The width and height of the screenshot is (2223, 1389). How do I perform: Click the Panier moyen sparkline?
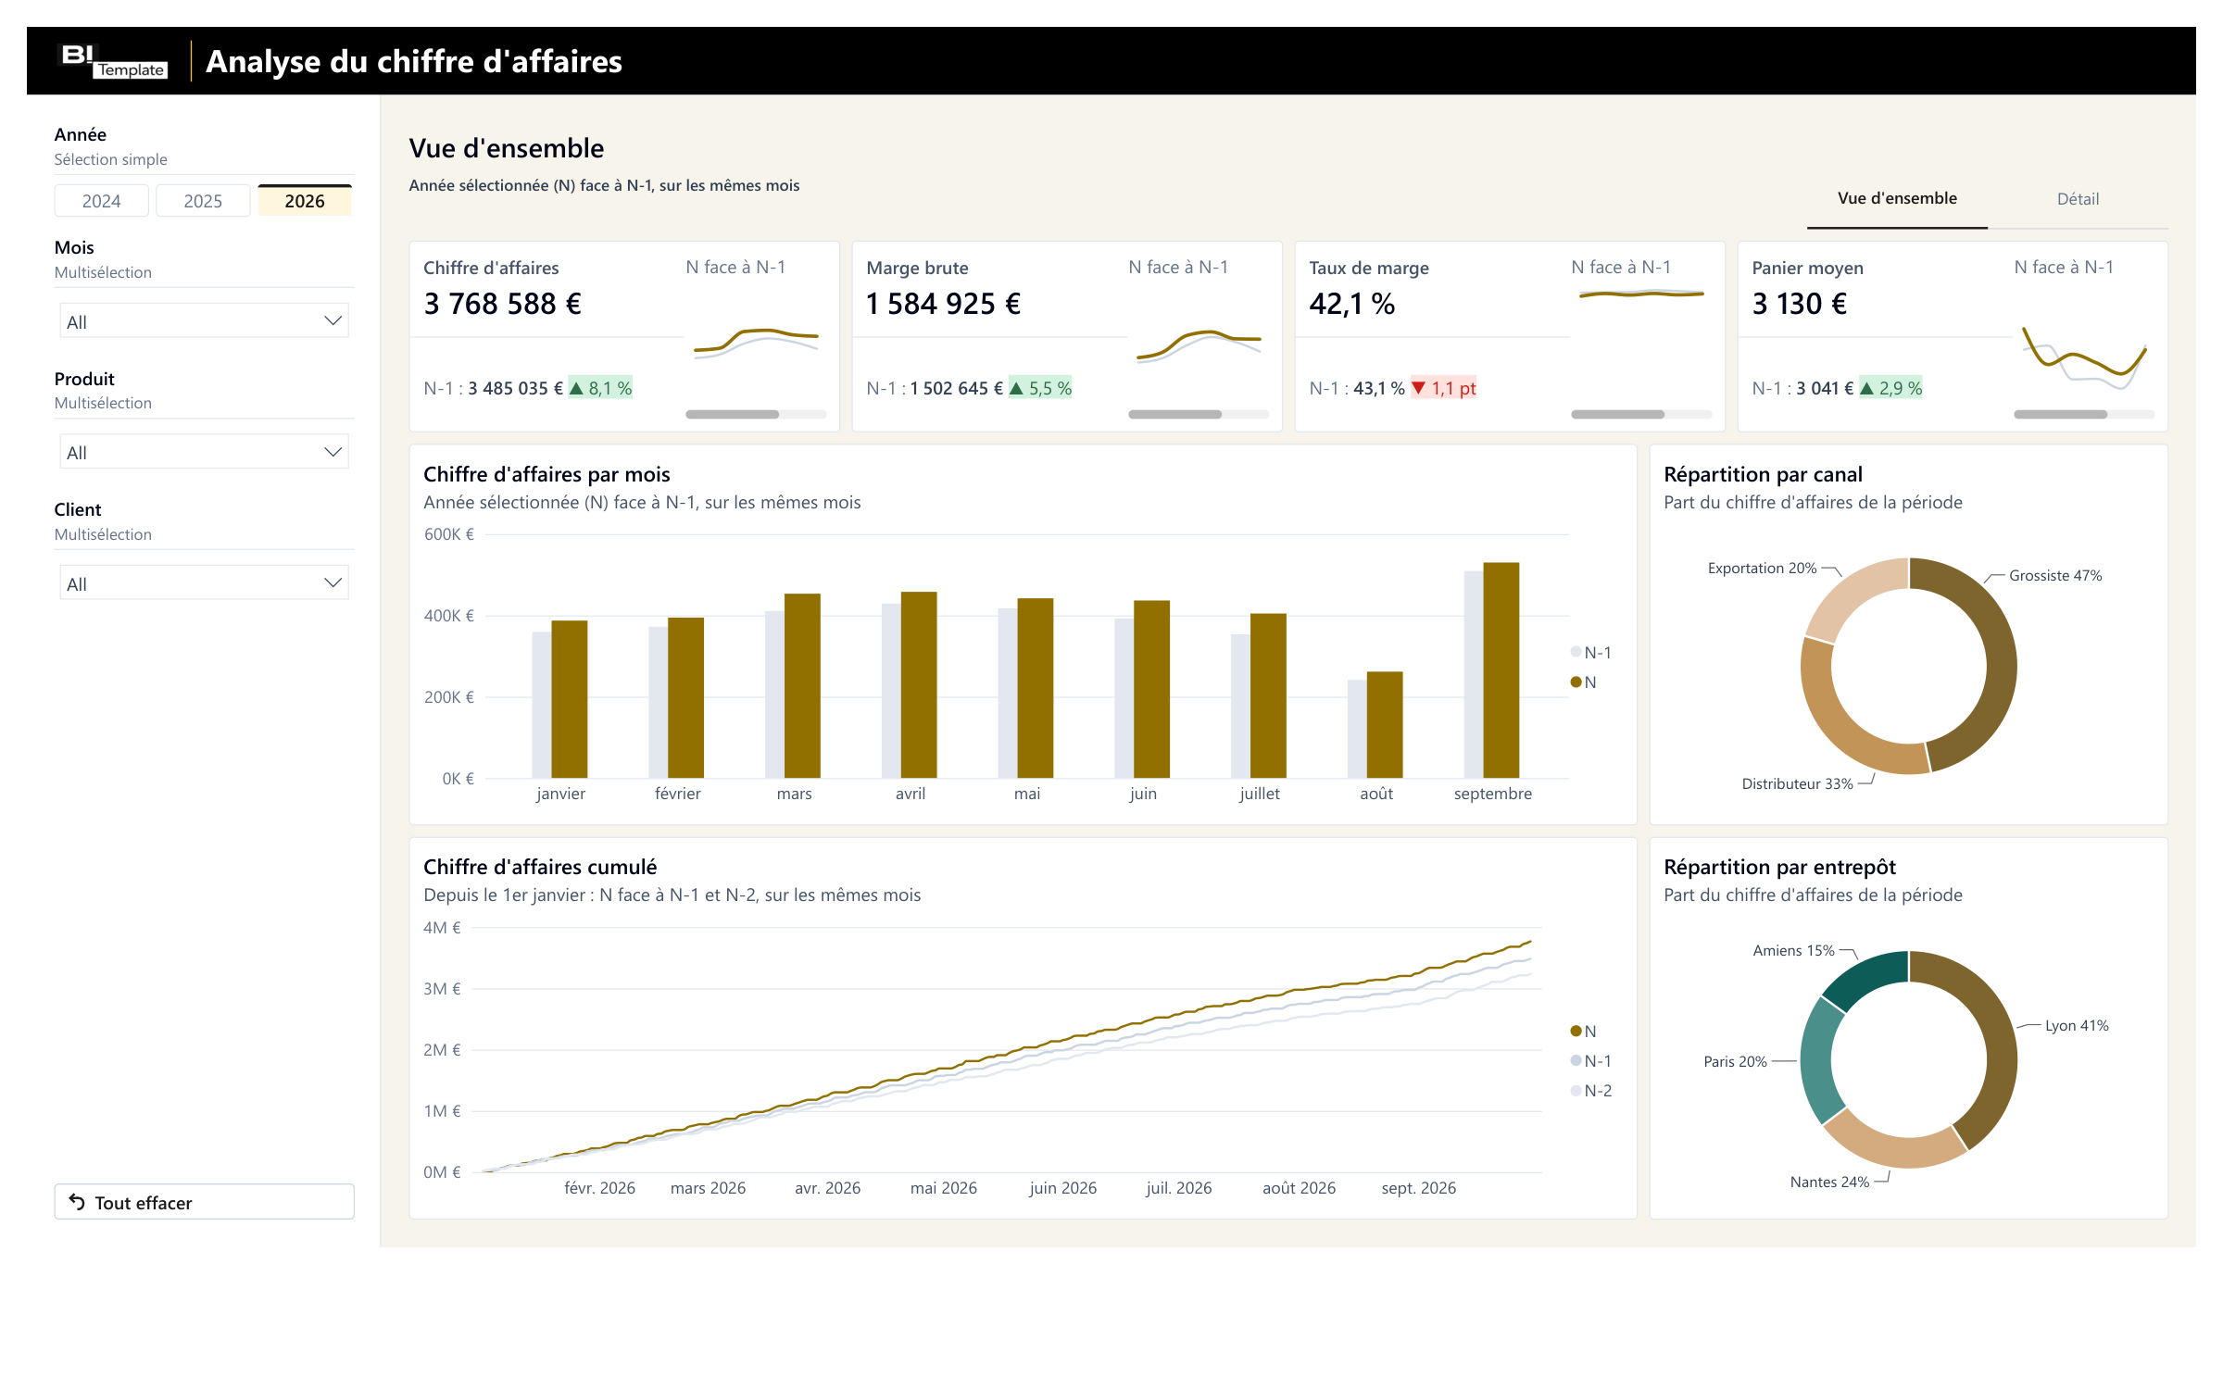[x=2084, y=357]
